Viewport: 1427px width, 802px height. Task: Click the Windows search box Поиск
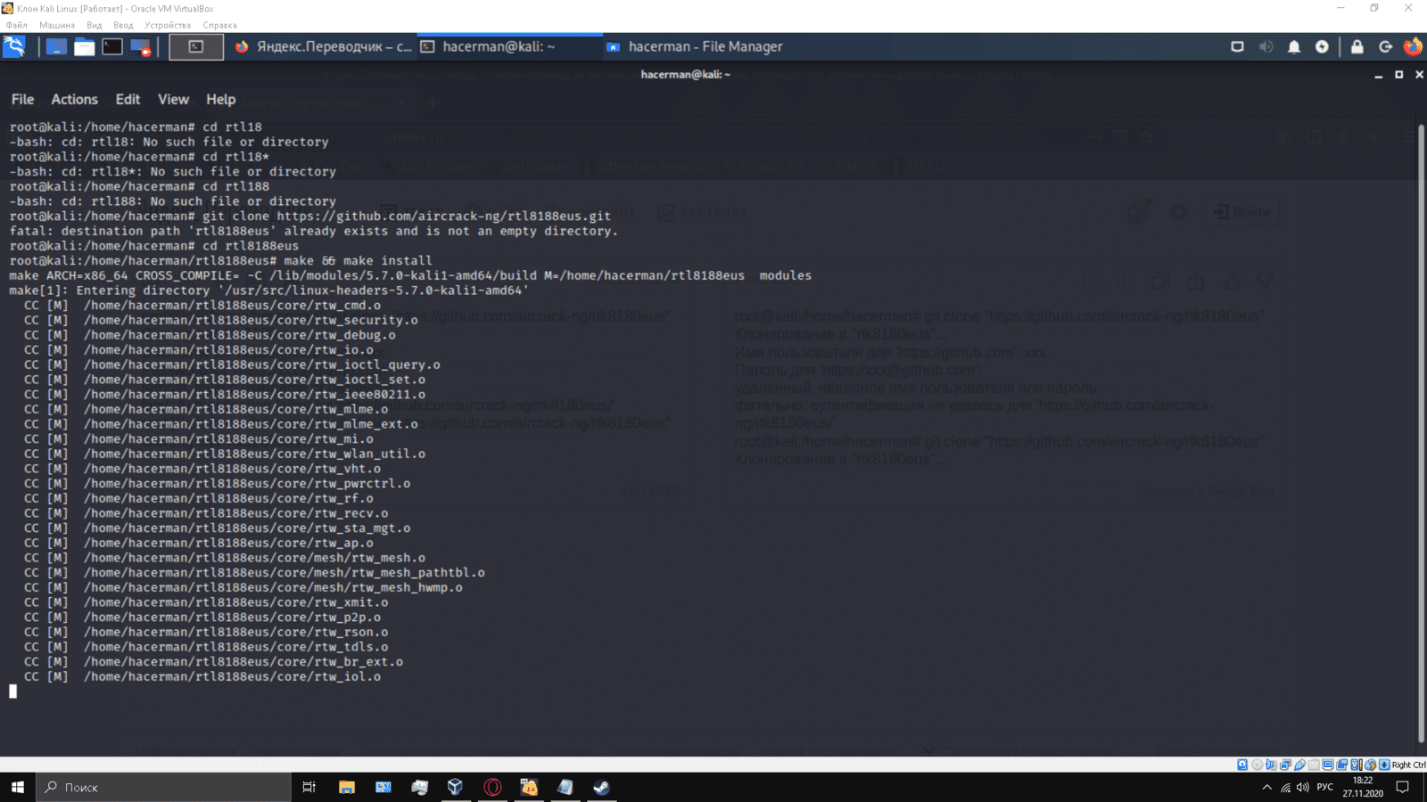[x=163, y=787]
